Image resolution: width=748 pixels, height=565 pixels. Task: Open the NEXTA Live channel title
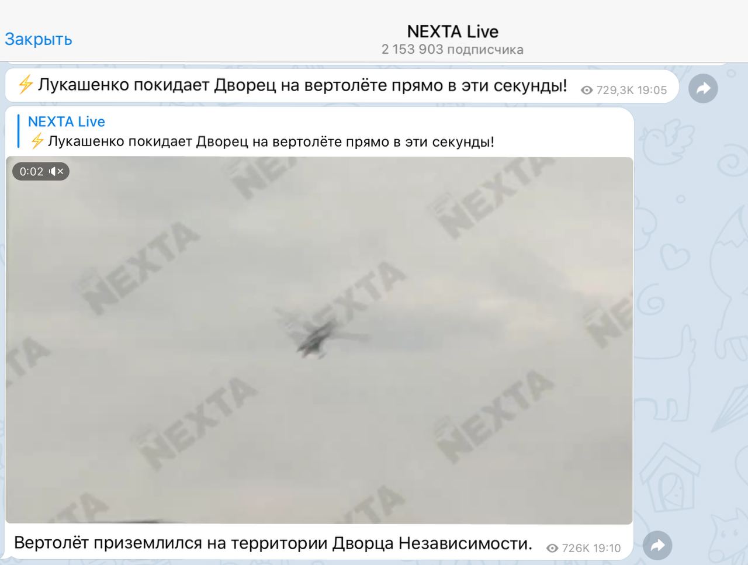[x=452, y=32]
